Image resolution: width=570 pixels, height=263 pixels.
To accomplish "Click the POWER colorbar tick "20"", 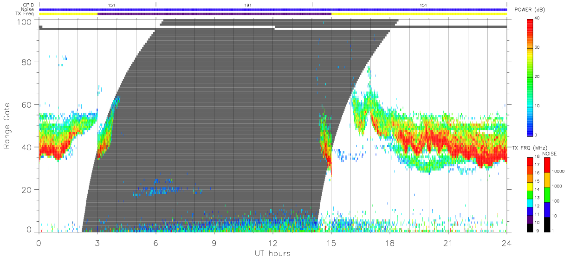I will [538, 77].
